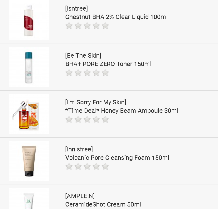218x209 pixels.
Task: Open AMPLE:N CeramideShot Cream product image
Action: point(29,199)
